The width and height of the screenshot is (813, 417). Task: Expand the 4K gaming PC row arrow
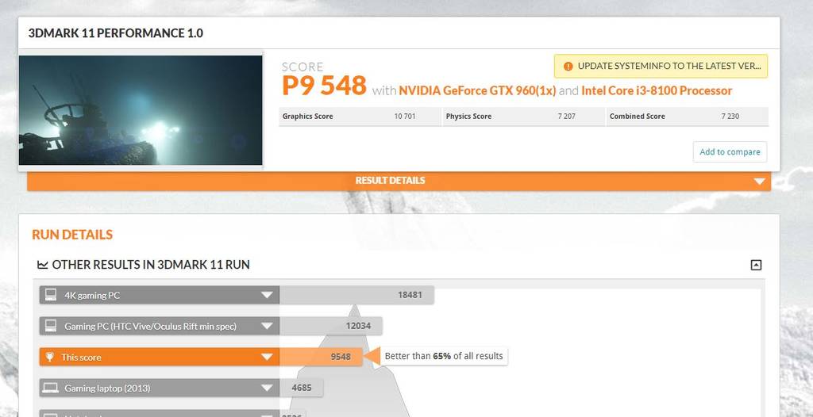click(x=267, y=295)
